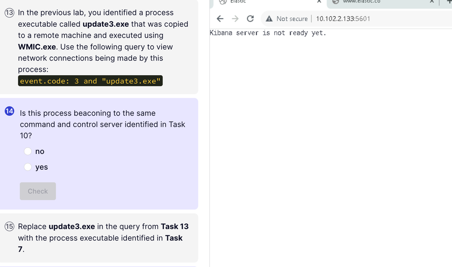Click the Task 13 number circle
This screenshot has width=452, height=267.
coord(9,13)
